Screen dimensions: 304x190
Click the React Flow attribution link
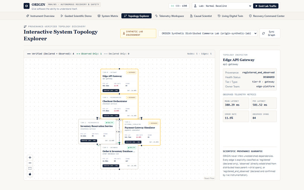point(209,178)
